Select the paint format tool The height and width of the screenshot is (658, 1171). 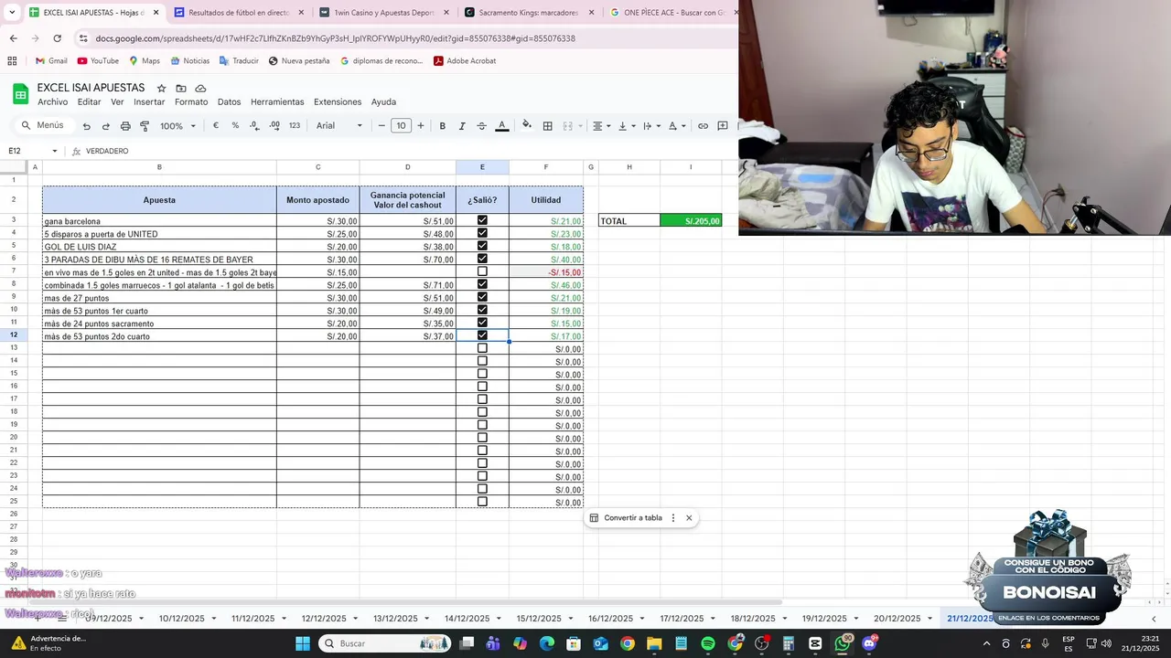pos(145,126)
